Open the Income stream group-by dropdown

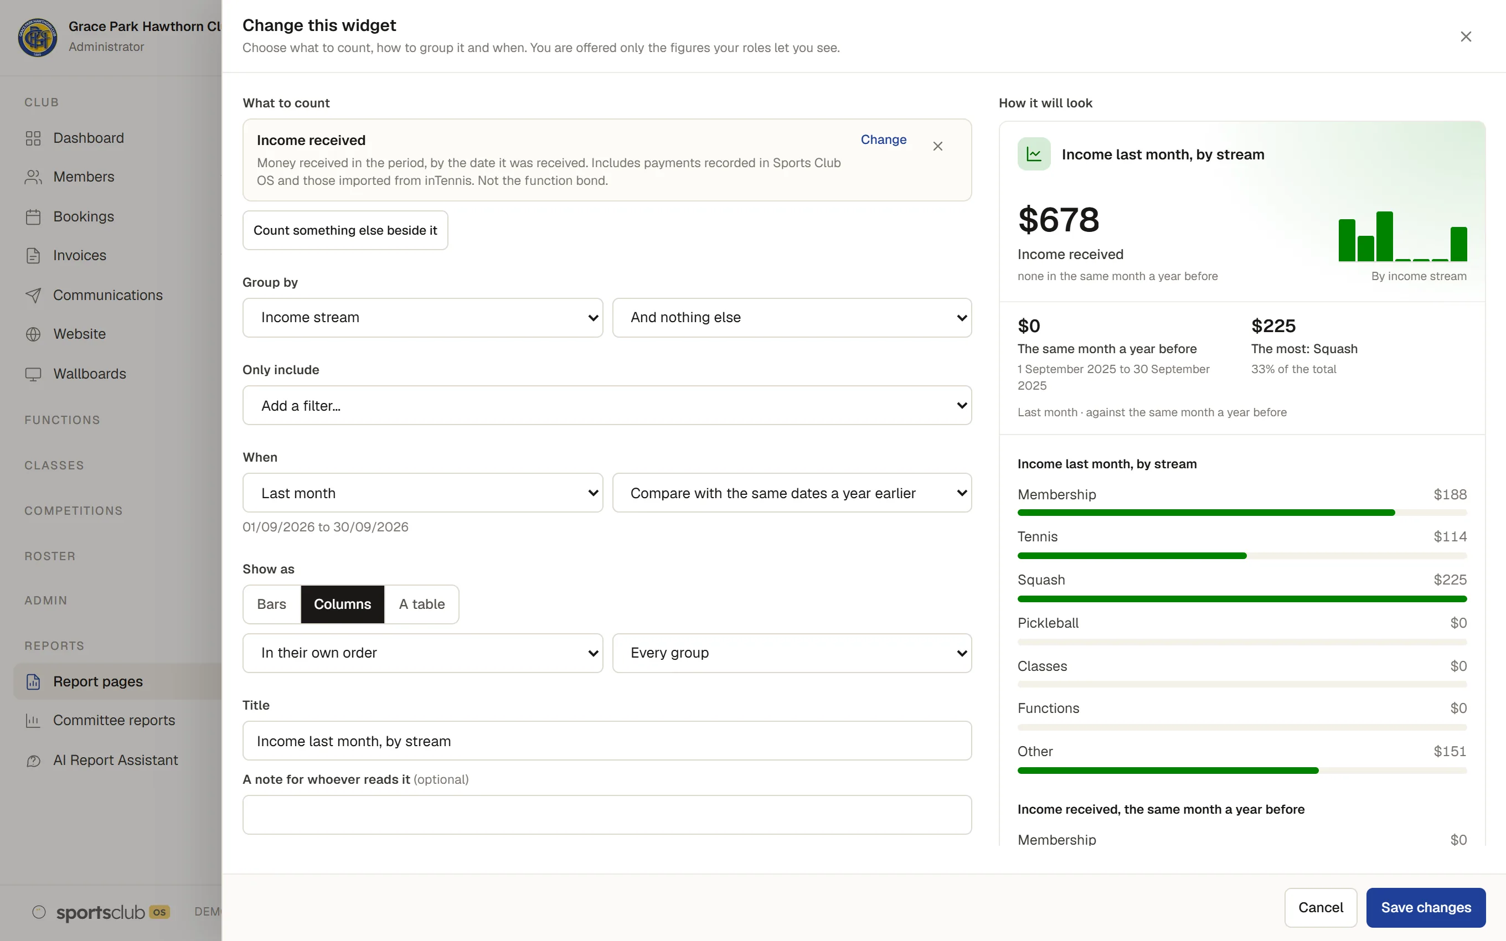[x=422, y=318]
